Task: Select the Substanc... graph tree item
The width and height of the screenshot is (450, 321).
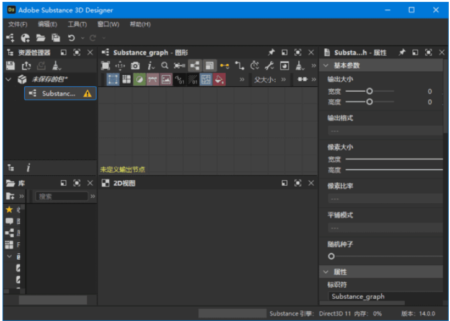Action: 60,93
